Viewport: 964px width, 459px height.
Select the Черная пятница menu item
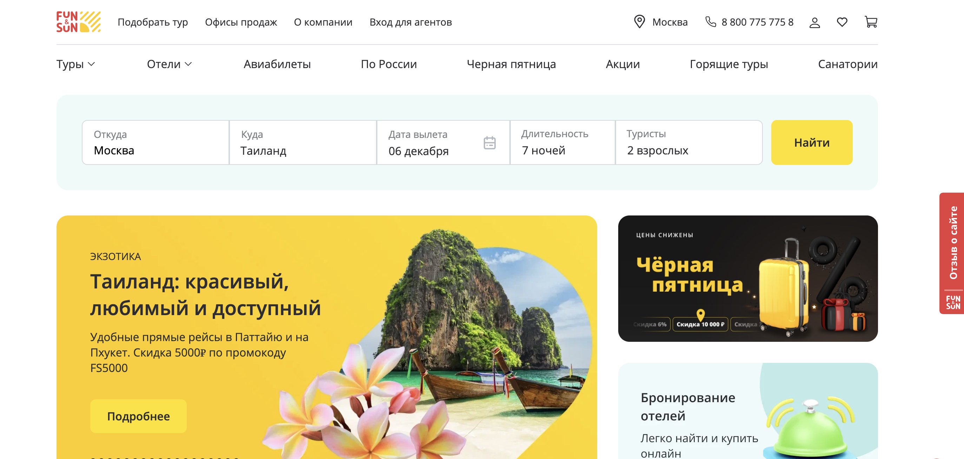click(x=511, y=64)
